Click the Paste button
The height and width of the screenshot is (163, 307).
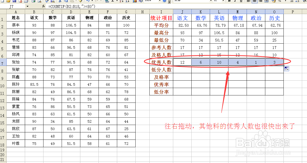pos(72,1)
